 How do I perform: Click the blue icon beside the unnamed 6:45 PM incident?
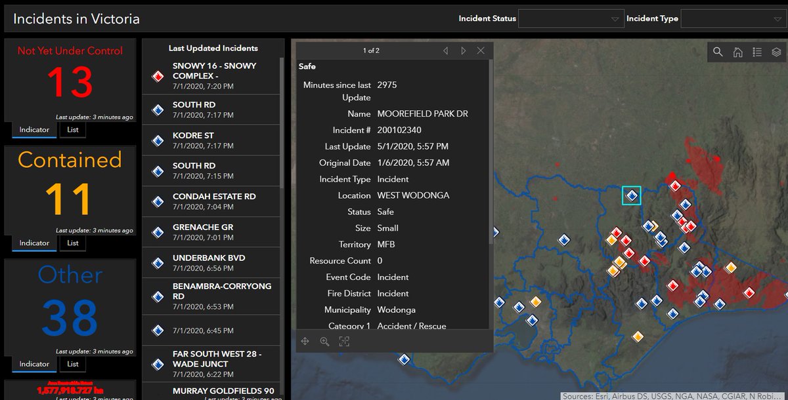pos(158,330)
